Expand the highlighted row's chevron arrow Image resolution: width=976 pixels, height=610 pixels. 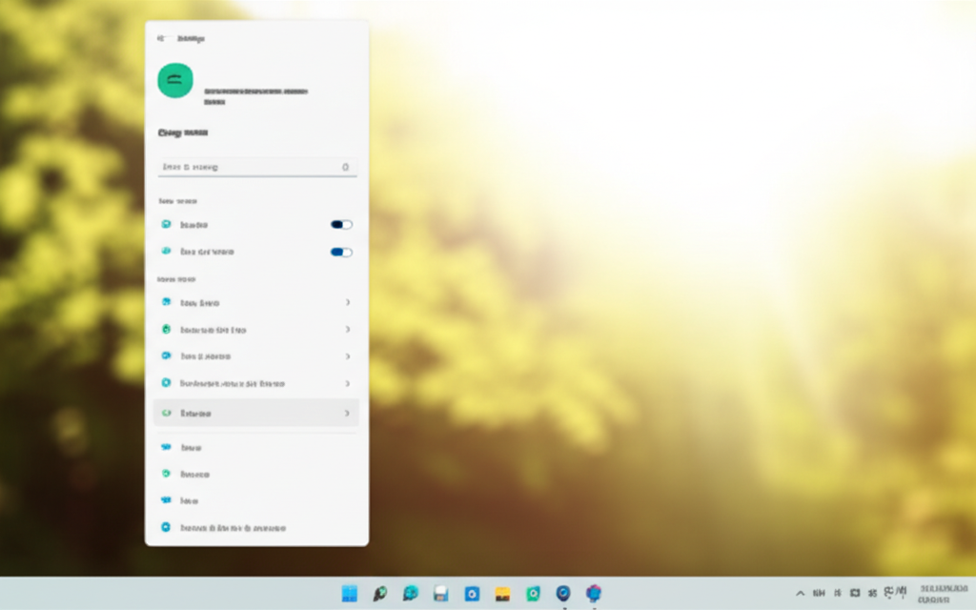347,414
